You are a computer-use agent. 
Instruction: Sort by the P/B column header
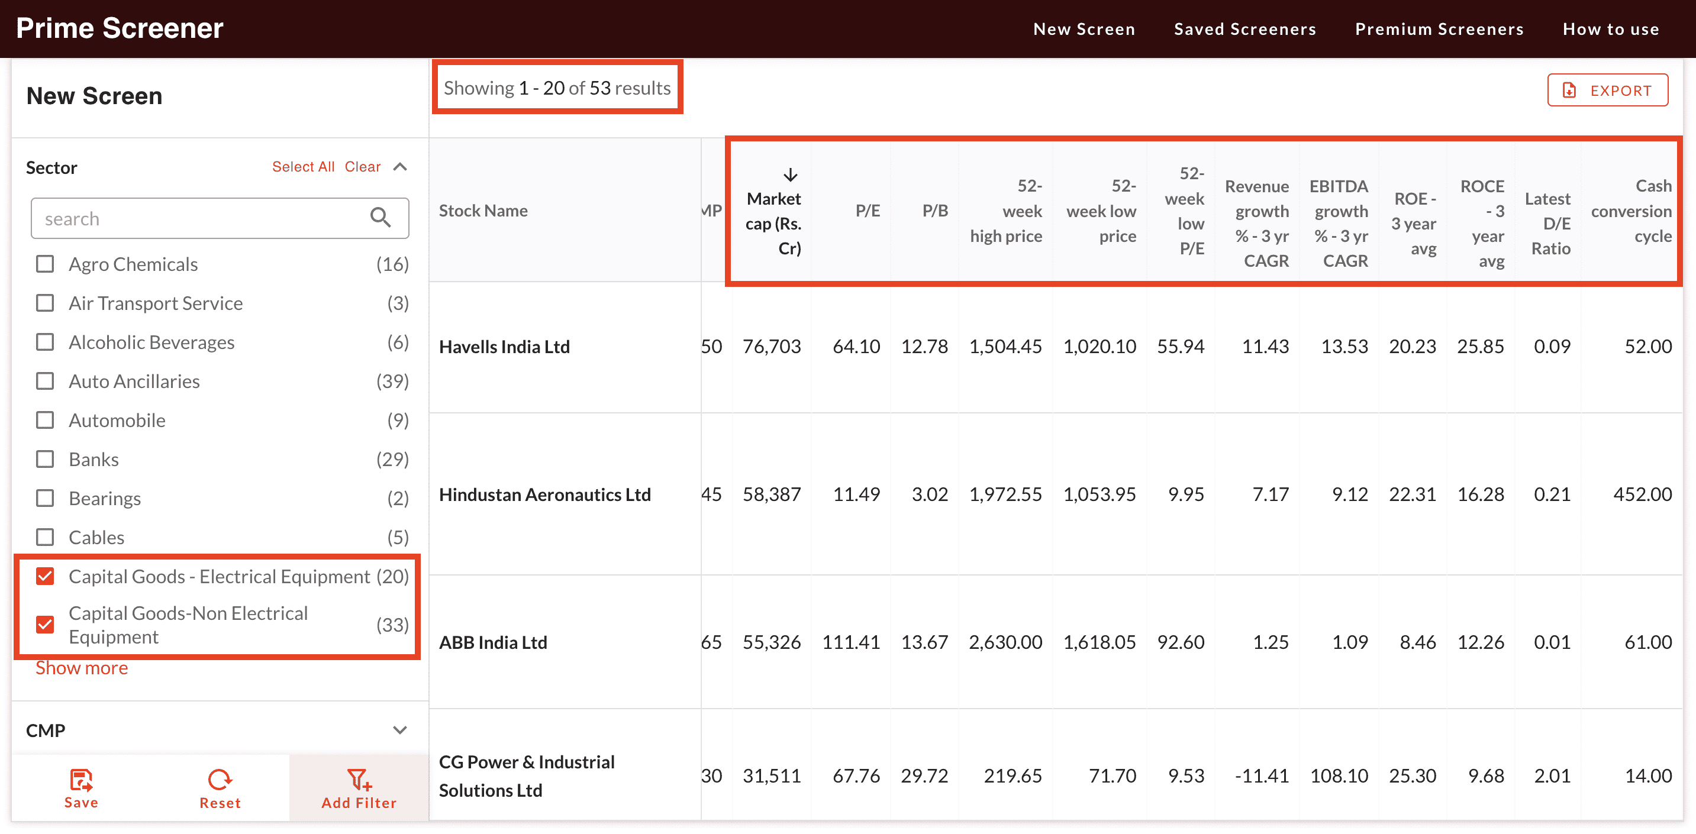point(935,211)
